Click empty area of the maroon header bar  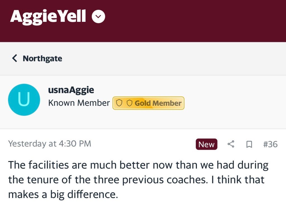[196, 21]
